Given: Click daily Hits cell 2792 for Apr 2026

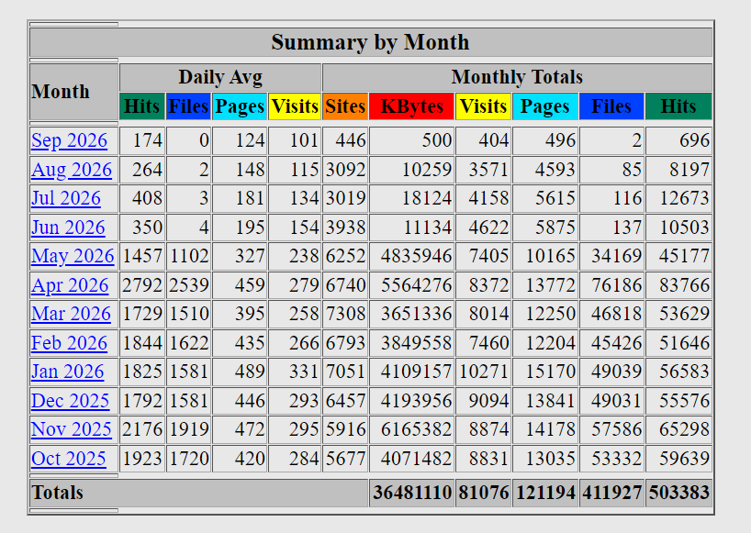Looking at the screenshot, I should 142,285.
